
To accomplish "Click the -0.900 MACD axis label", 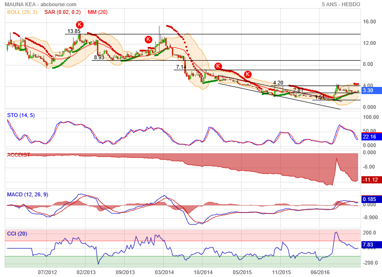I will pyautogui.click(x=370, y=217).
